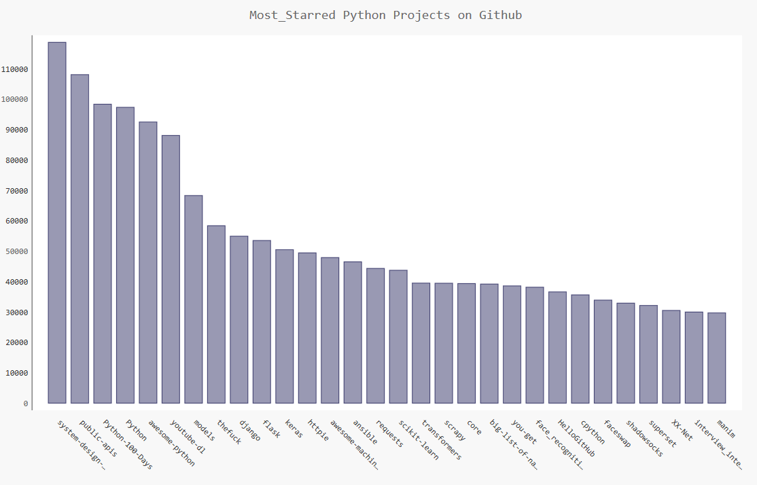Select the ansible bar
Screen dimensions: 757x485
click(353, 332)
